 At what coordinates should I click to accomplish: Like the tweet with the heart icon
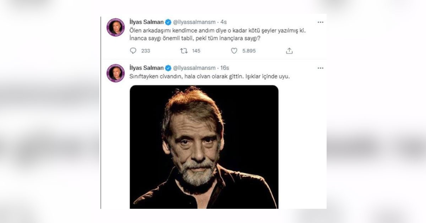pyautogui.click(x=234, y=51)
